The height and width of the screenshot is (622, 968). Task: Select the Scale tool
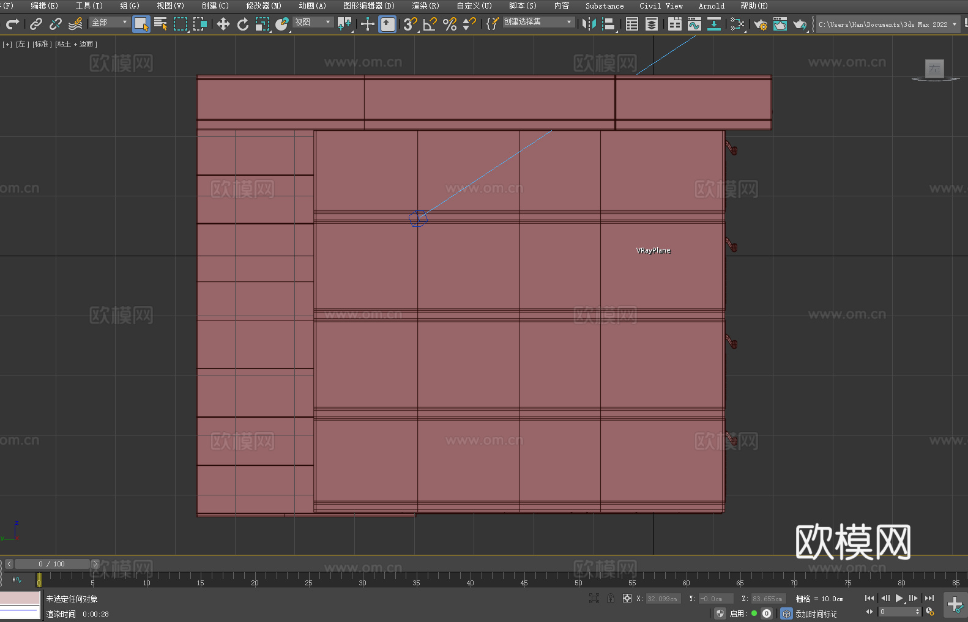pyautogui.click(x=262, y=24)
